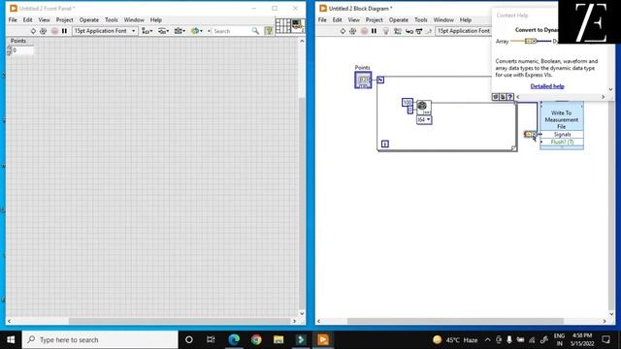Image resolution: width=621 pixels, height=349 pixels.
Task: Open View menu in Block Diagram window
Action: tap(353, 19)
